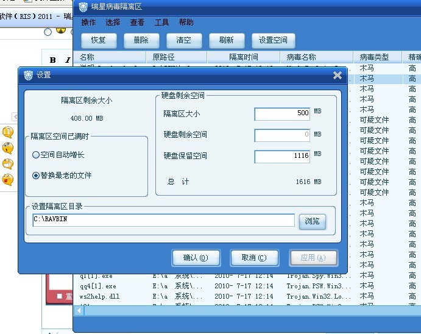Select the bottom emoticon in background window
Viewport: 421px width, 334px height.
[x=8, y=180]
